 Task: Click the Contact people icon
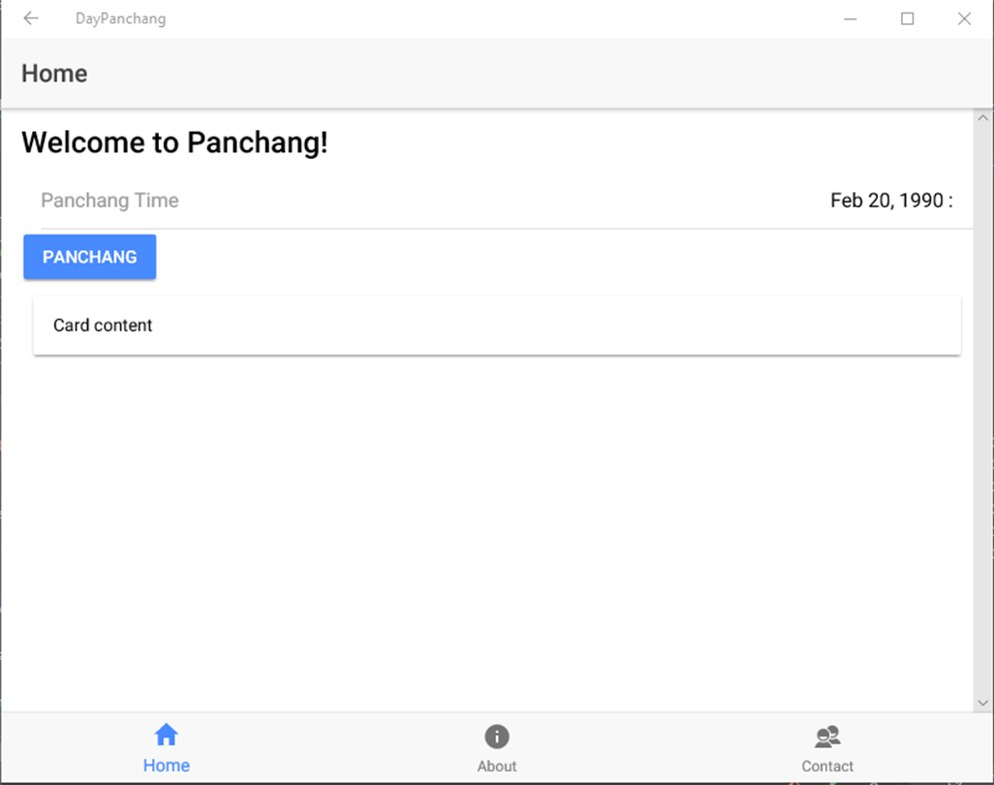tap(827, 737)
